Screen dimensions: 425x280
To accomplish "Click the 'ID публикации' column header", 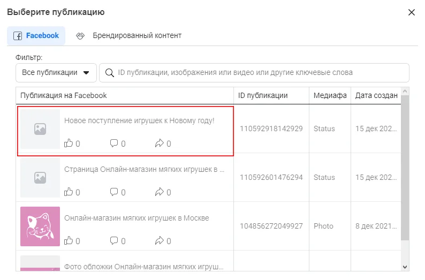I will pyautogui.click(x=263, y=96).
